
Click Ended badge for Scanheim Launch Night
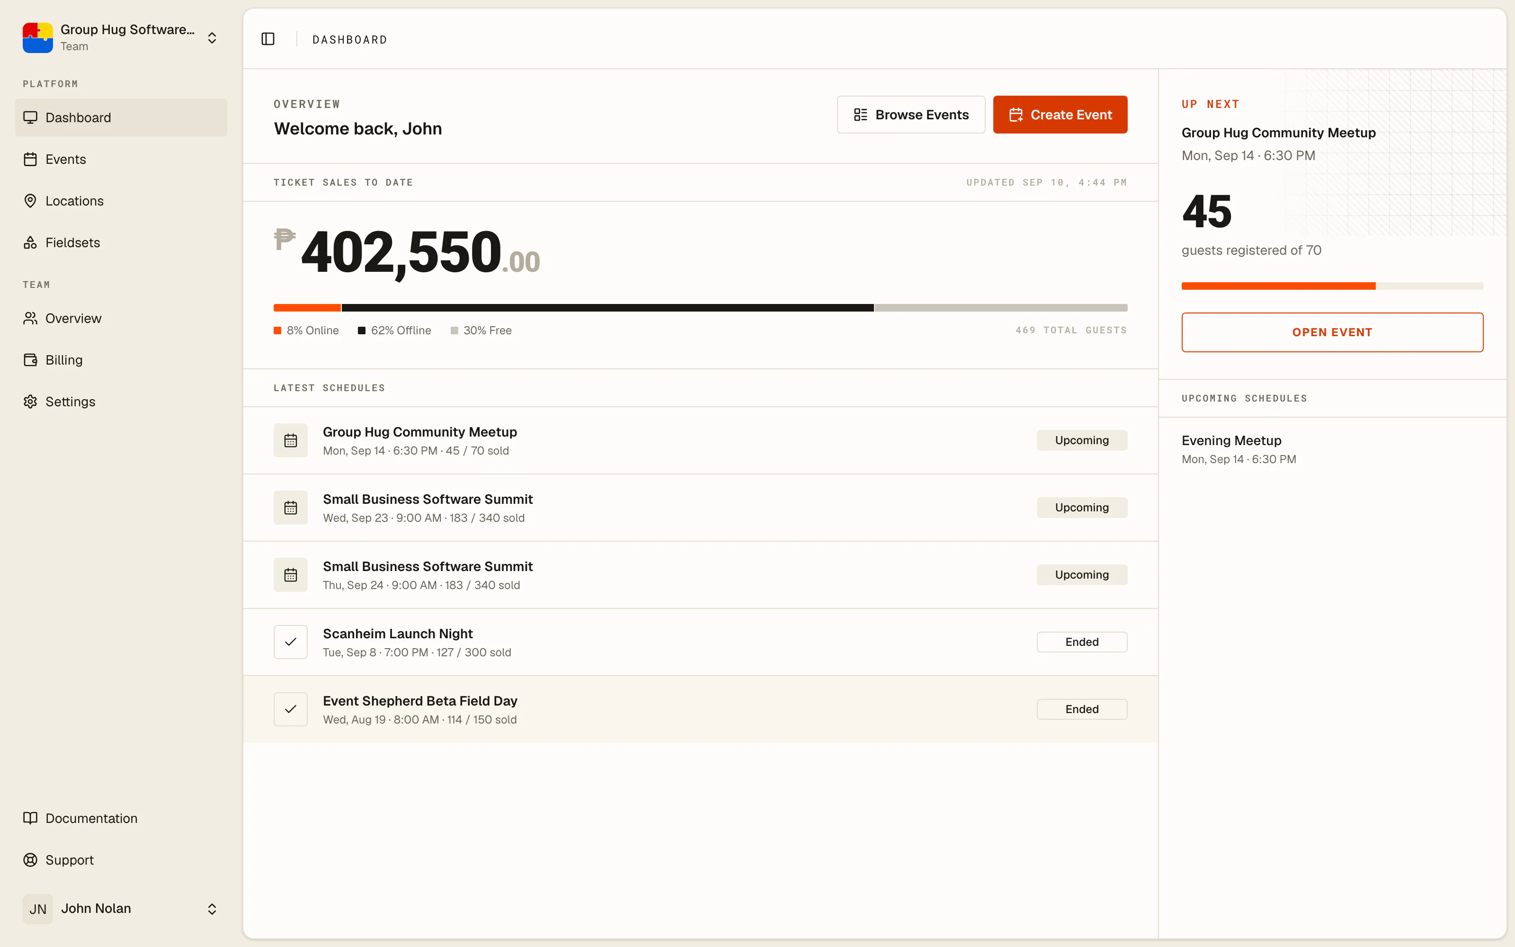point(1082,642)
